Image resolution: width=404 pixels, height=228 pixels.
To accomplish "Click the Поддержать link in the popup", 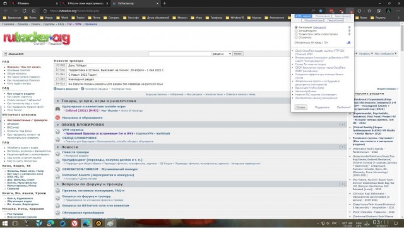I will pyautogui.click(x=322, y=107).
